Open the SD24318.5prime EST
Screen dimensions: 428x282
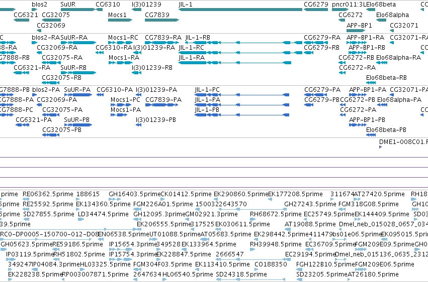pos(250,279)
